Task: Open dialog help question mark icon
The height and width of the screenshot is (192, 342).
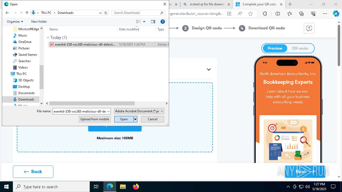Action: pyautogui.click(x=162, y=22)
